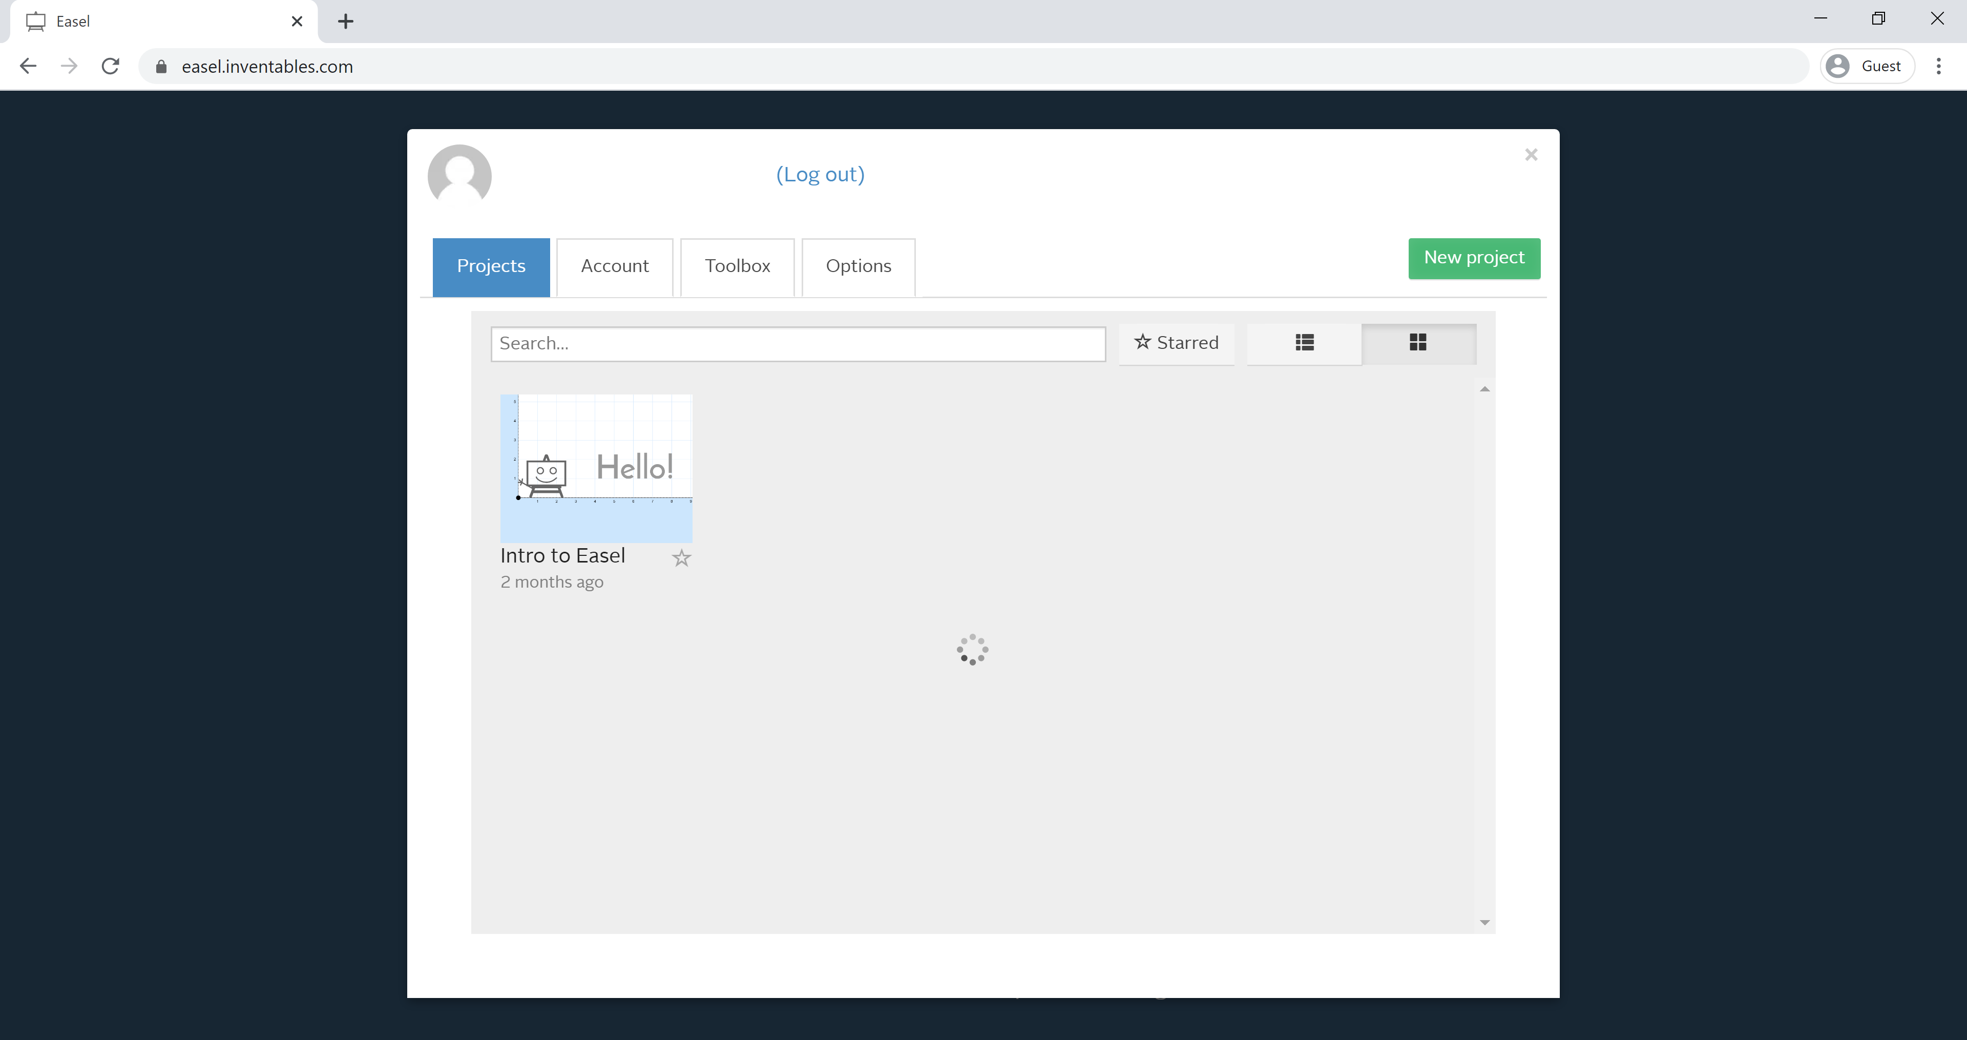
Task: Open the Guest profile menu
Action: click(1867, 67)
